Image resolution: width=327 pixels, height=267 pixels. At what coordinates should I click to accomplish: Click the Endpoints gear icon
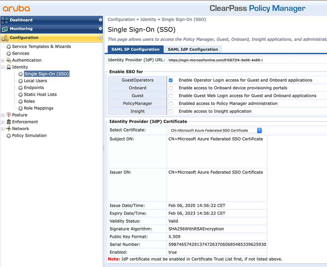pos(20,88)
